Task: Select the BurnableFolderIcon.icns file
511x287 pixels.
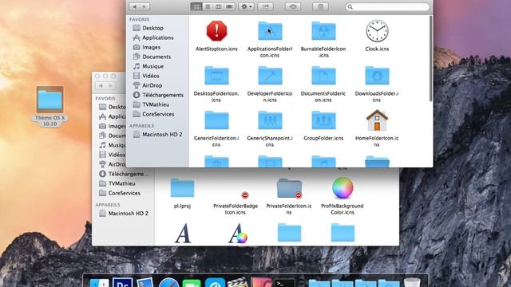Action: tap(323, 31)
